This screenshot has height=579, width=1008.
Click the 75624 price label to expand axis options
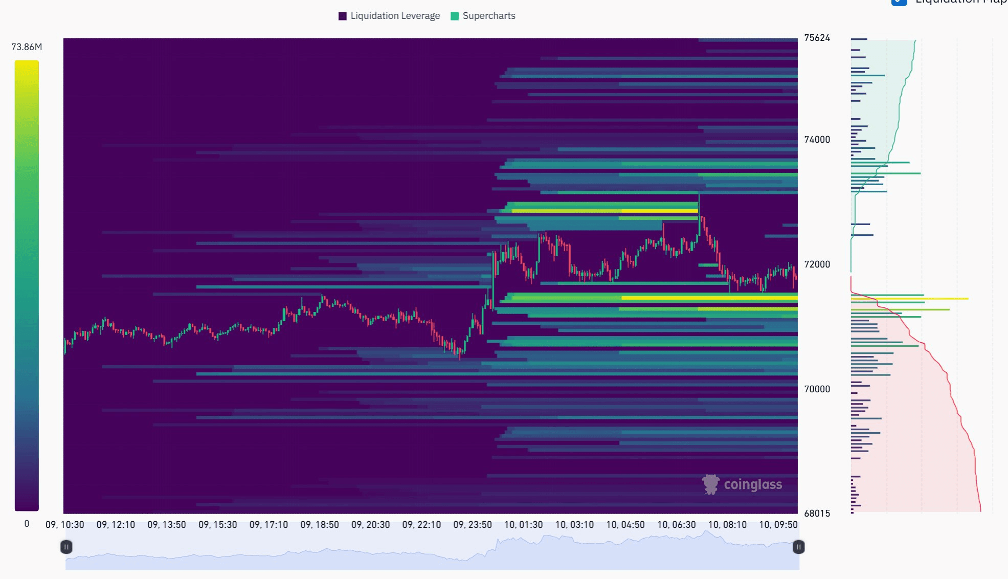point(817,37)
